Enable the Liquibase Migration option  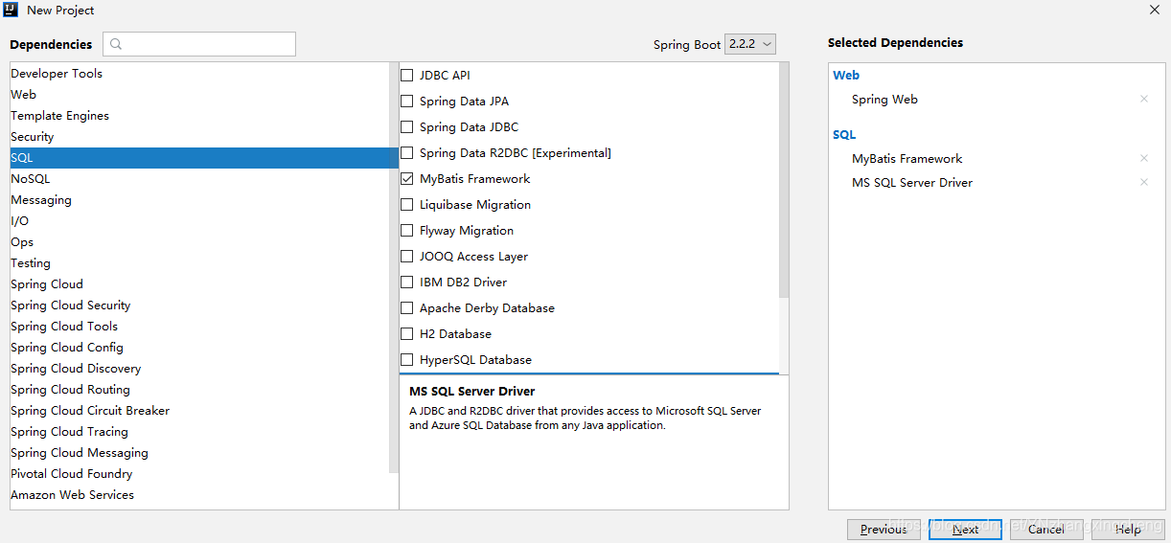[x=407, y=204]
